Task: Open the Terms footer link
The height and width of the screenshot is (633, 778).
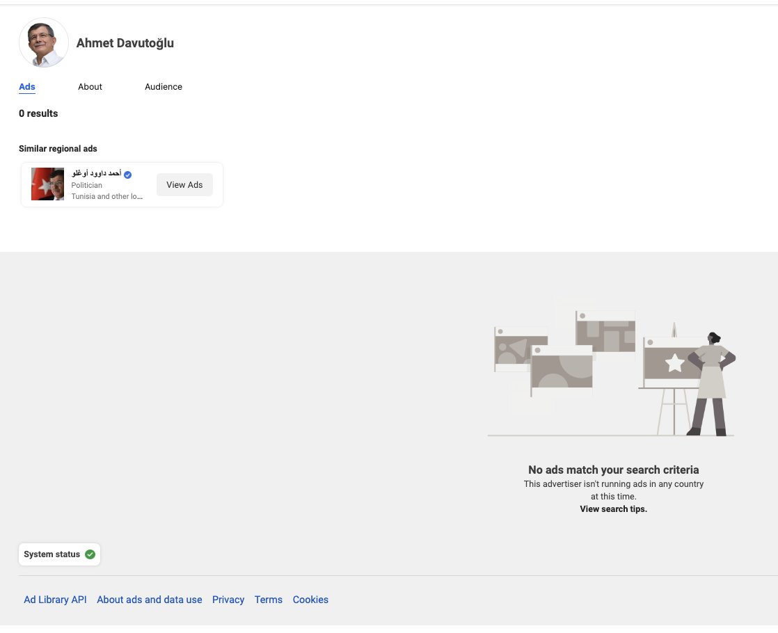Action: coord(268,600)
